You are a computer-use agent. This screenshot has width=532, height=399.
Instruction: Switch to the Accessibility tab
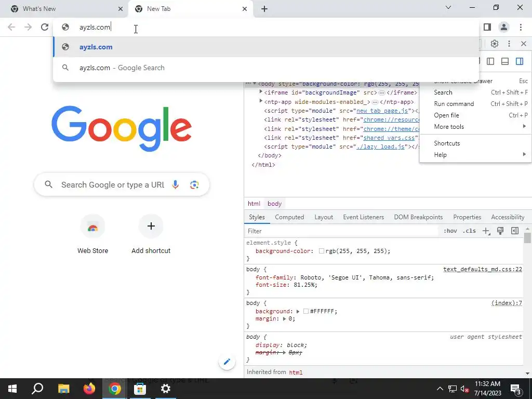click(x=508, y=217)
